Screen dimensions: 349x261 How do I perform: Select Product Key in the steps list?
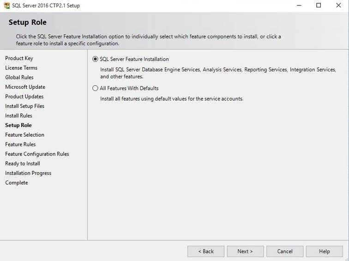point(19,58)
